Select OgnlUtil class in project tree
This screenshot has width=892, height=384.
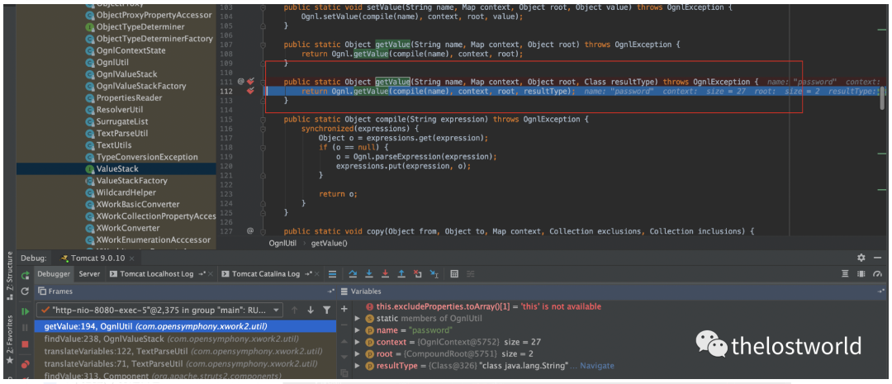tap(111, 62)
